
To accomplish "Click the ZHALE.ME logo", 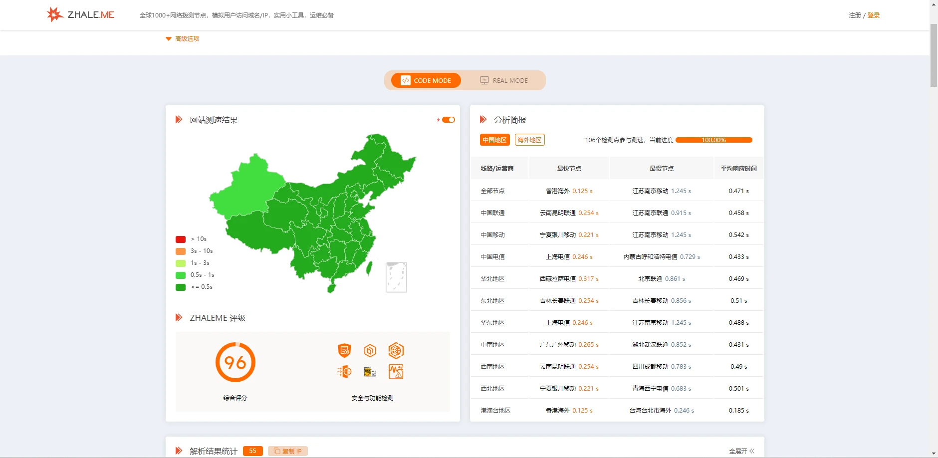I will [x=80, y=14].
